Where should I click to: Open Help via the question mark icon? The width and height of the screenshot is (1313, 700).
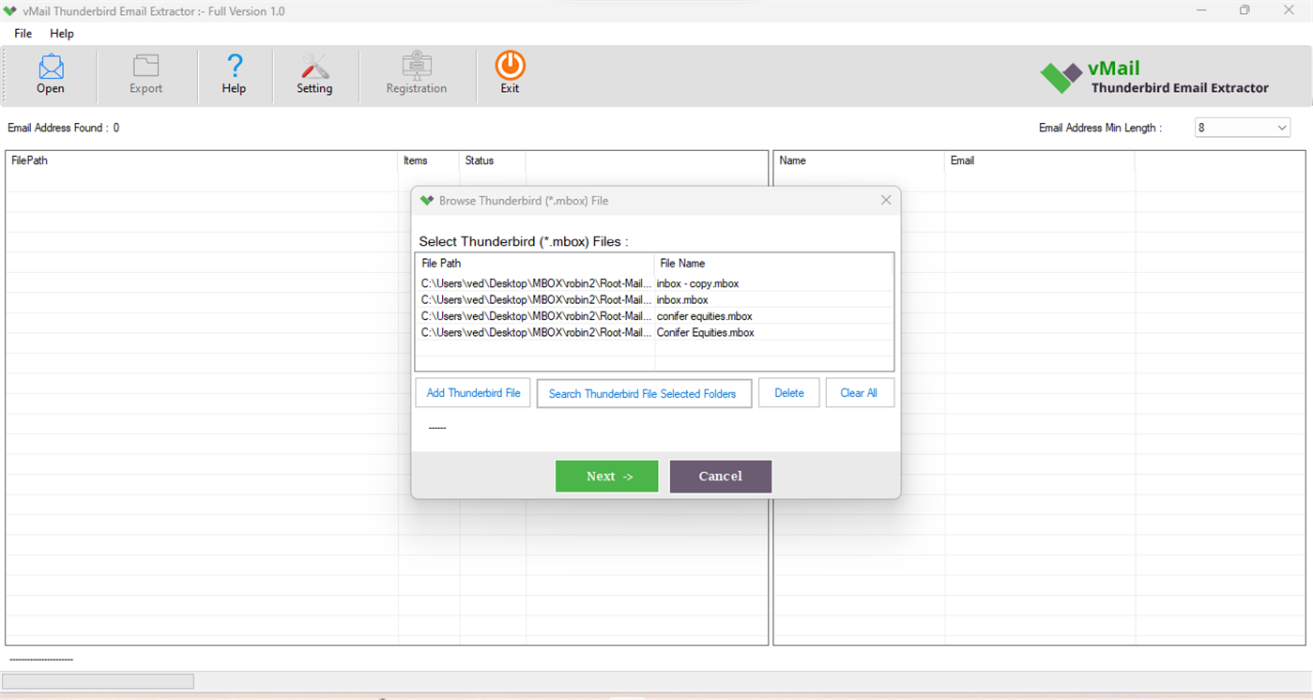click(x=234, y=73)
